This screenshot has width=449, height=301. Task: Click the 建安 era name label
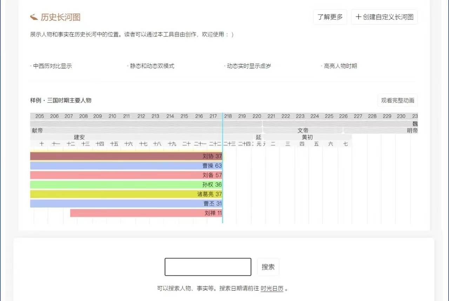79,137
